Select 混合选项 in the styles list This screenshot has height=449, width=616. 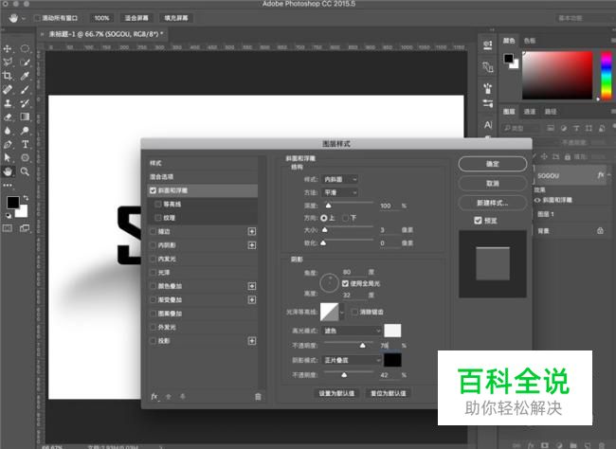coord(203,177)
